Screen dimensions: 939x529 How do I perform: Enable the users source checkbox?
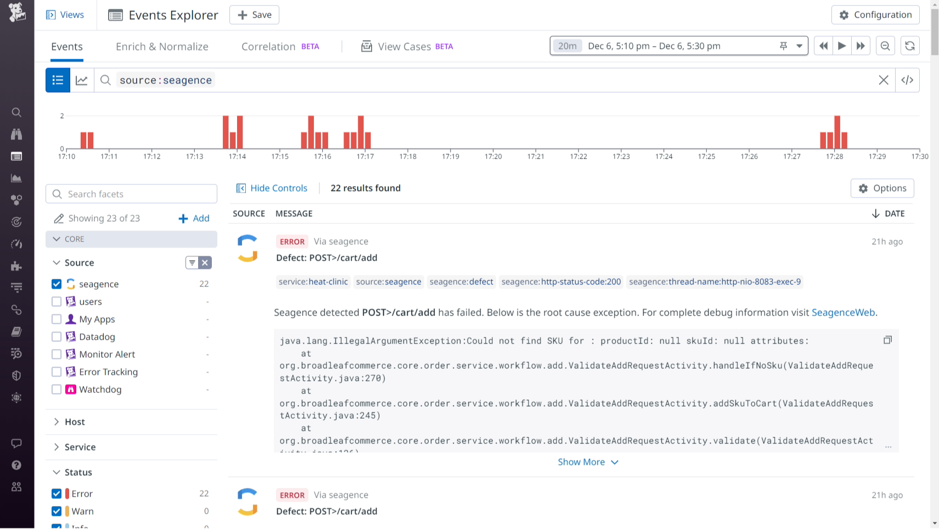(56, 301)
